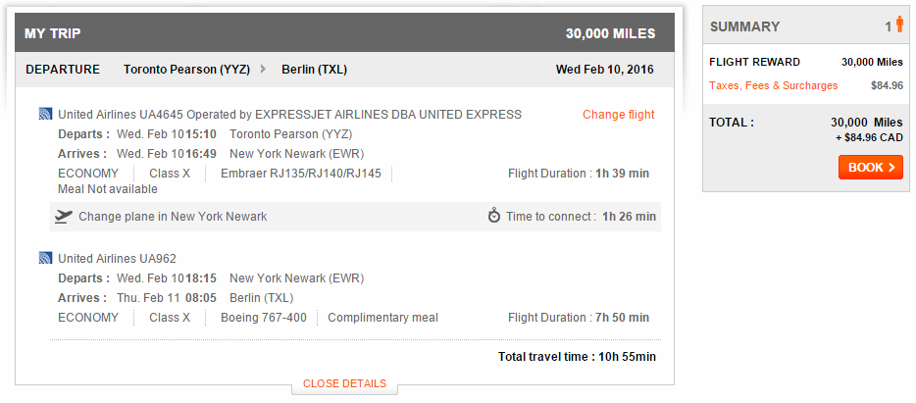This screenshot has width=916, height=403.
Task: Click the Wed Feb 10, 2016 departure date
Action: [x=605, y=70]
